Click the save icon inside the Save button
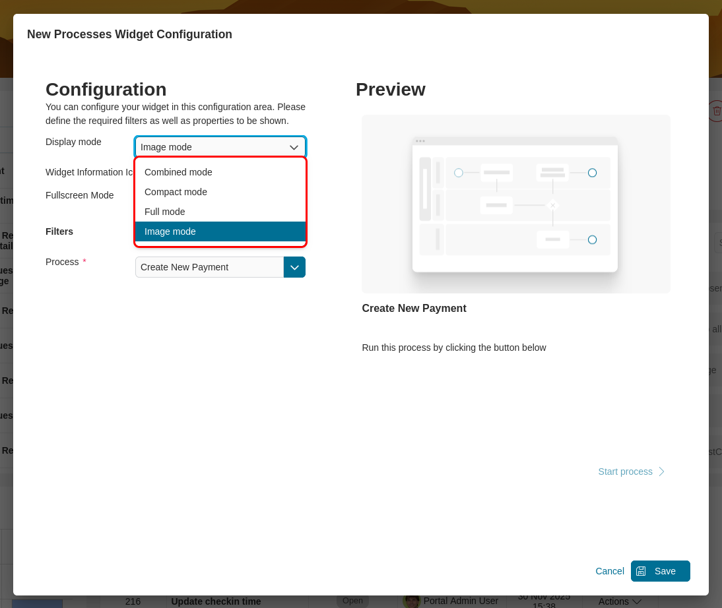The height and width of the screenshot is (608, 722). (641, 571)
